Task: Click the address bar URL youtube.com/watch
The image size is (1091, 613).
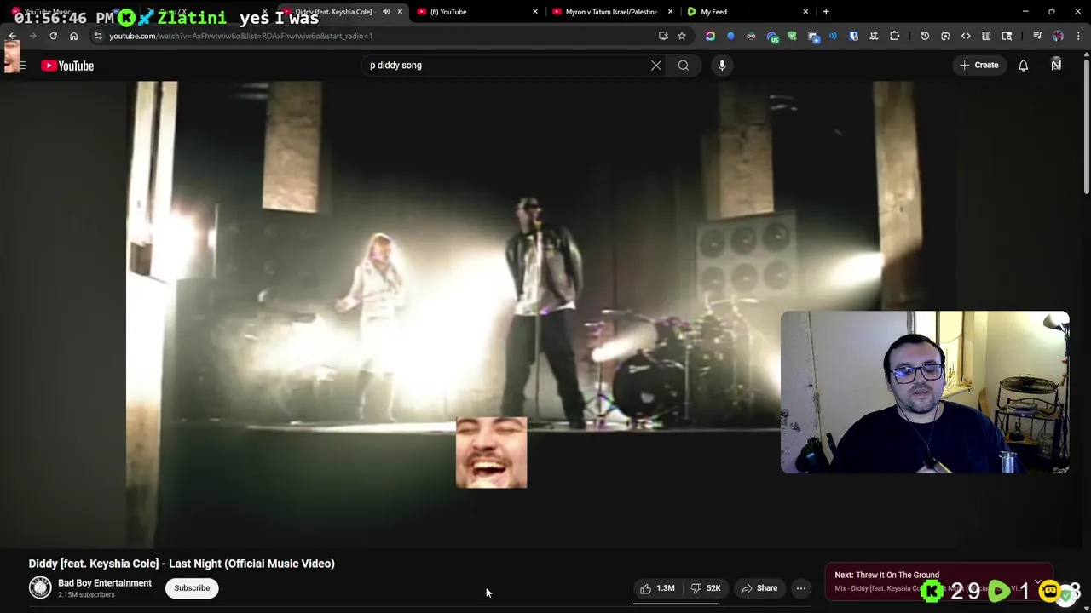Action: tap(240, 36)
